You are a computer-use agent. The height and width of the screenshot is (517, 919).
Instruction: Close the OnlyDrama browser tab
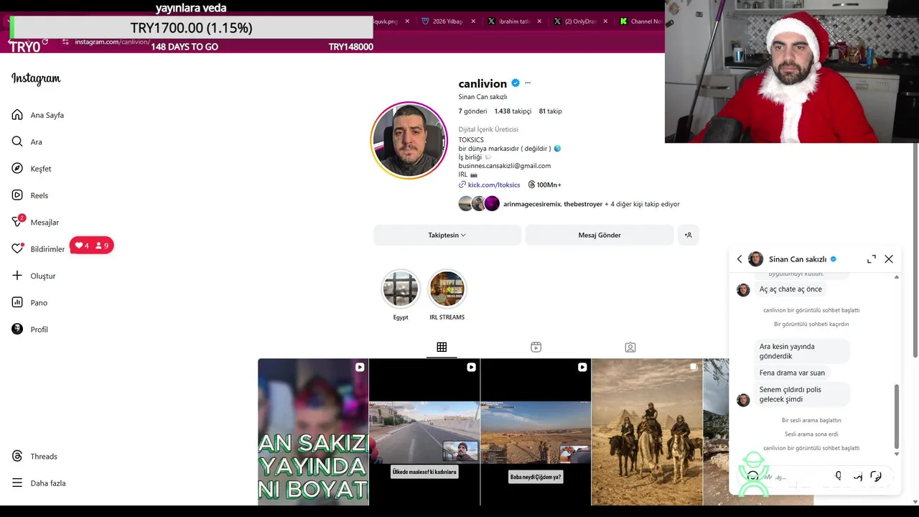pyautogui.click(x=605, y=22)
